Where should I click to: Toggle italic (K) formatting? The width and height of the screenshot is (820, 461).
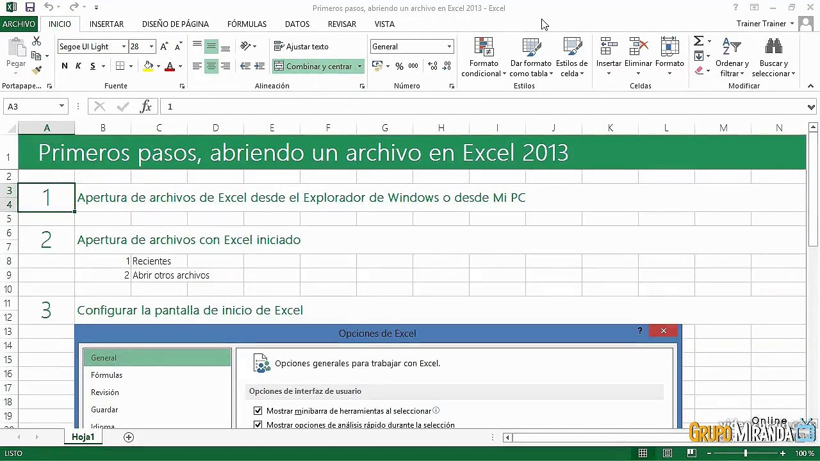[79, 66]
